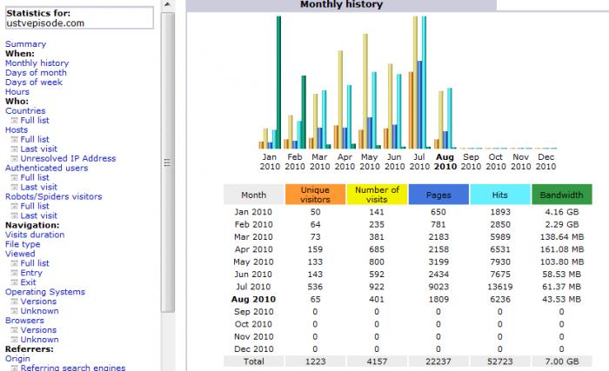Image resolution: width=609 pixels, height=371 pixels.
Task: Click the May 2010 visits bar in chart
Action: tap(365, 91)
